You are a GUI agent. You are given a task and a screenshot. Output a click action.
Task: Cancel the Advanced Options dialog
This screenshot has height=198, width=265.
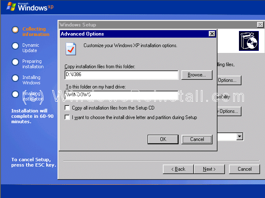197,139
